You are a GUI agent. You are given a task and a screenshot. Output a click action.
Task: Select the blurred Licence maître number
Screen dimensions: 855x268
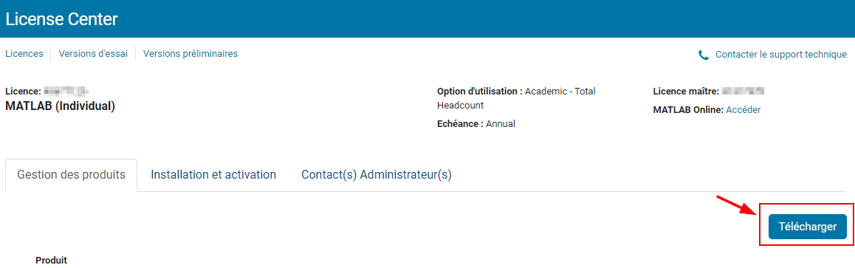[742, 91]
